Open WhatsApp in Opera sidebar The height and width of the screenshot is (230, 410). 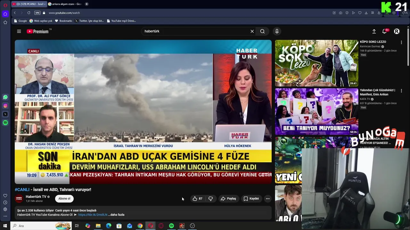point(5,97)
